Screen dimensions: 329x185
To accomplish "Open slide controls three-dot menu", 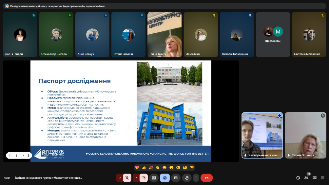I will (29, 156).
